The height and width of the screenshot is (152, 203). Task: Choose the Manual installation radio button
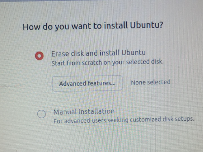pos(41,114)
